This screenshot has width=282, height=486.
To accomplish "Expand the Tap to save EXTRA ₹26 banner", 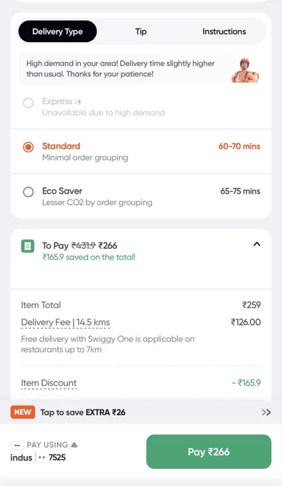I will click(141, 412).
